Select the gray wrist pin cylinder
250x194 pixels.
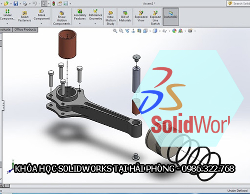tap(136, 79)
